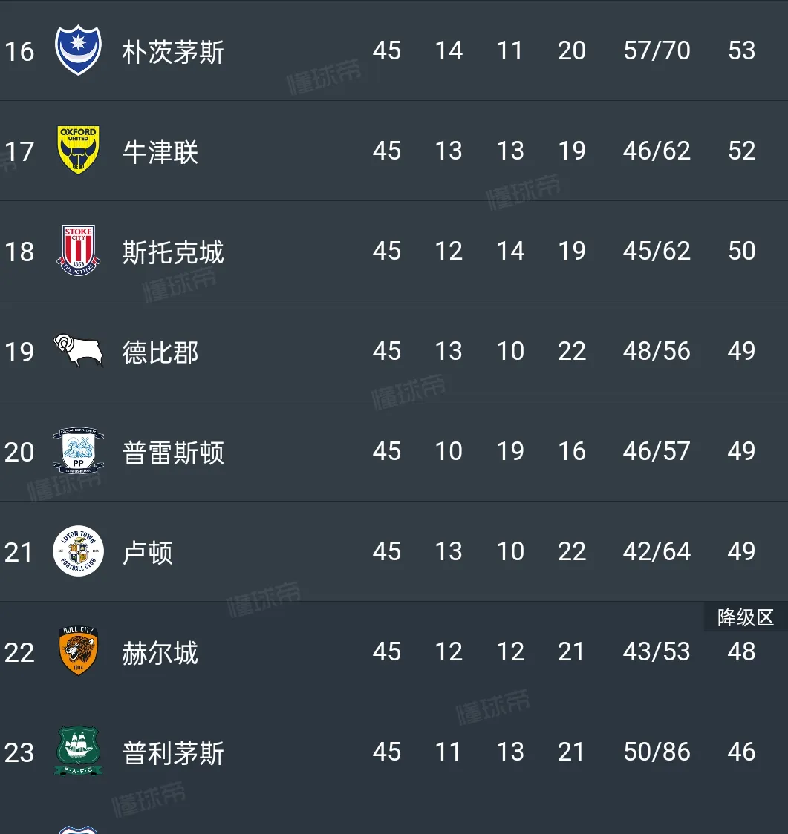The height and width of the screenshot is (834, 788).
Task: Open 斯托克城 team link
Action: (x=173, y=252)
